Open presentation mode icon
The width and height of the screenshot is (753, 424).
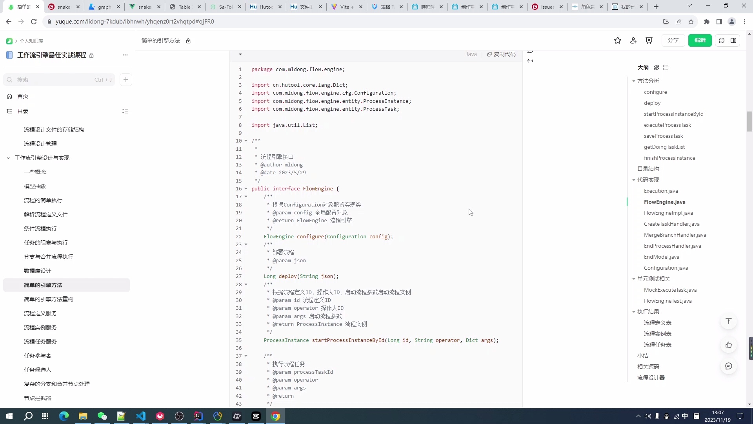coord(649,40)
